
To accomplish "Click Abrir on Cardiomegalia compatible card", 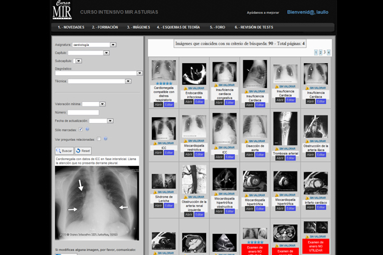I will click(158, 105).
